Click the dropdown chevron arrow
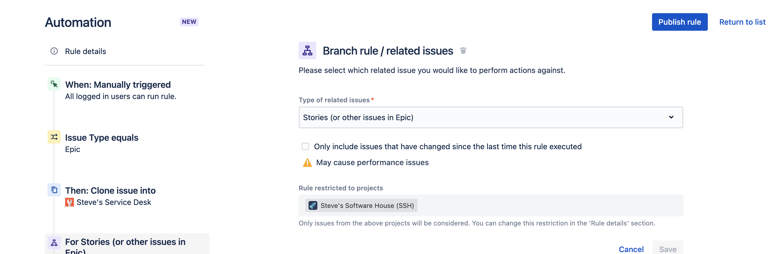 (671, 117)
